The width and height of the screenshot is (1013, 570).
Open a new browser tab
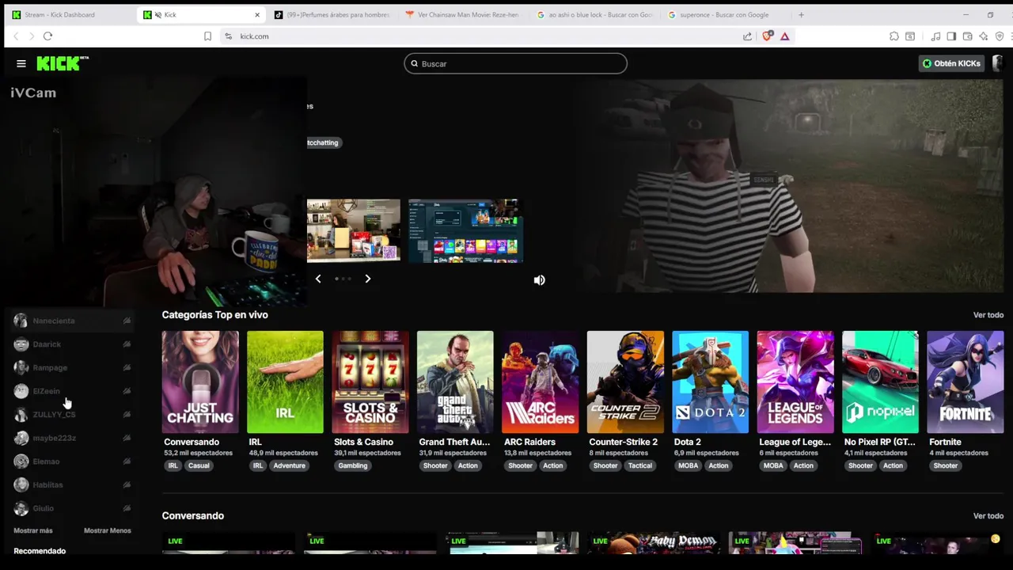coord(801,14)
